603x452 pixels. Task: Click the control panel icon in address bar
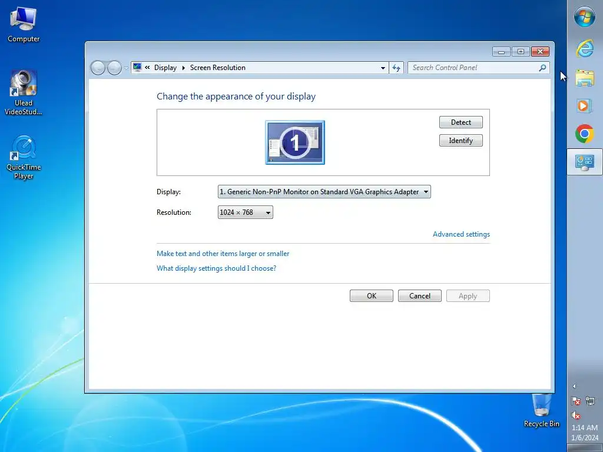(x=137, y=68)
